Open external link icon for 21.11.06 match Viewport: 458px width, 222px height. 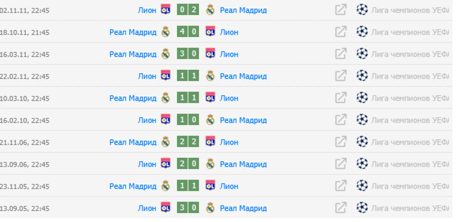[341, 142]
